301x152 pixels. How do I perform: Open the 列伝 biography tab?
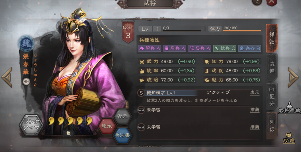tap(272, 126)
